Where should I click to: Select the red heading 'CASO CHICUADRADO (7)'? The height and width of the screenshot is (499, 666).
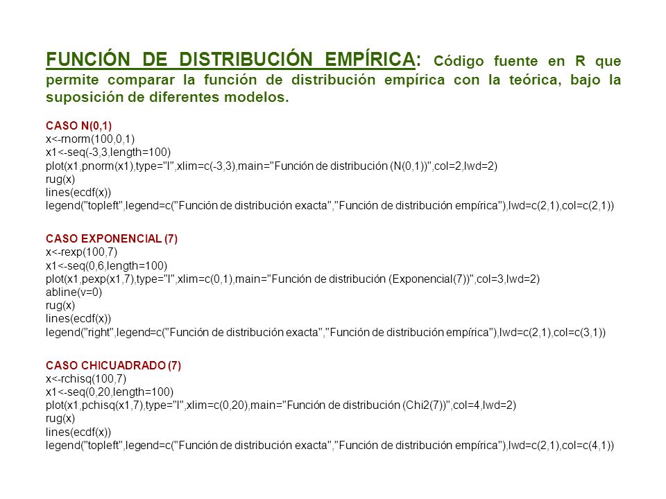coord(113,365)
